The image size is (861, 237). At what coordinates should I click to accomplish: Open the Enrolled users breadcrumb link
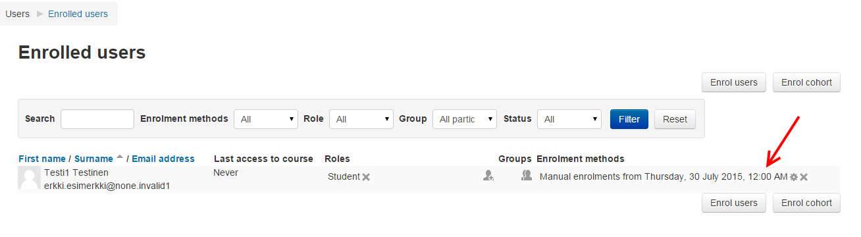coord(78,14)
